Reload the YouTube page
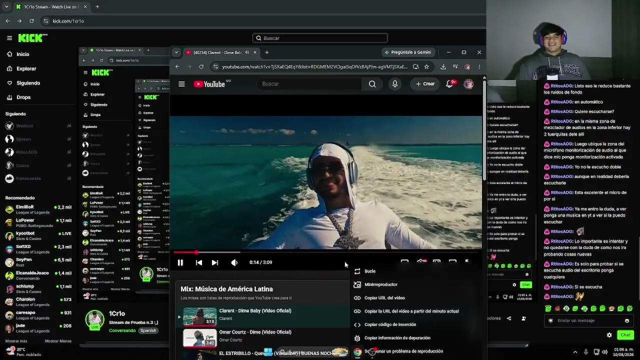Screen dimensions: 640x360 click(201, 66)
